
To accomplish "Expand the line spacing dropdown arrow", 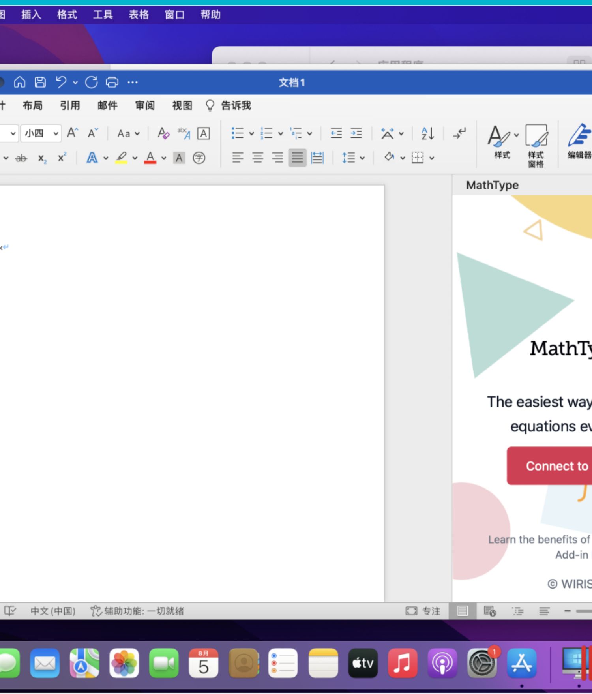I will 362,158.
